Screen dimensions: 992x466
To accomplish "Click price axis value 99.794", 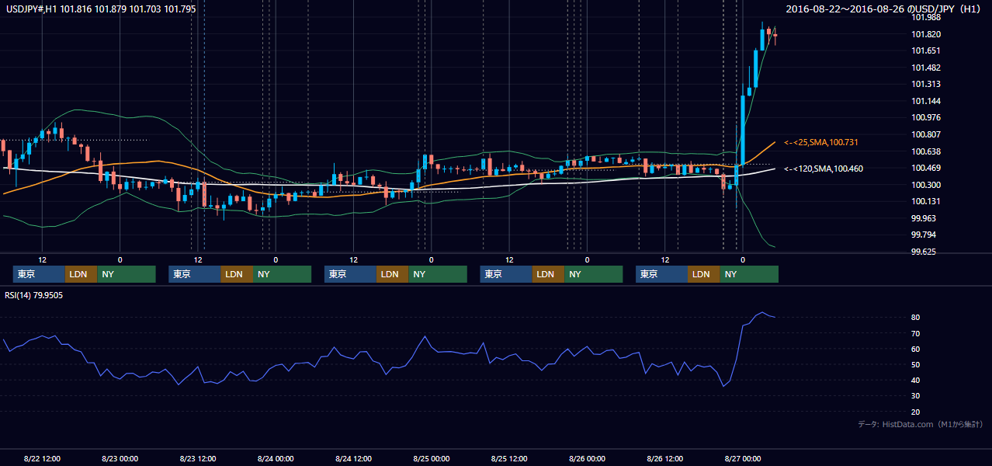I will pyautogui.click(x=924, y=235).
